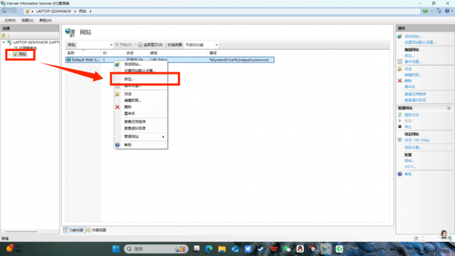Choose 重命名 in the context menu
455x256 pixels.
[x=129, y=113]
